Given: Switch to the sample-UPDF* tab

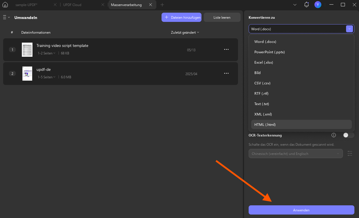Looking at the screenshot, I should point(26,5).
